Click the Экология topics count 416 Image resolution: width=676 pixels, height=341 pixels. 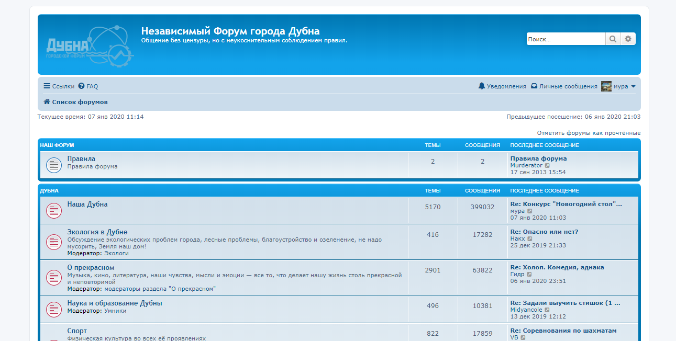point(433,235)
